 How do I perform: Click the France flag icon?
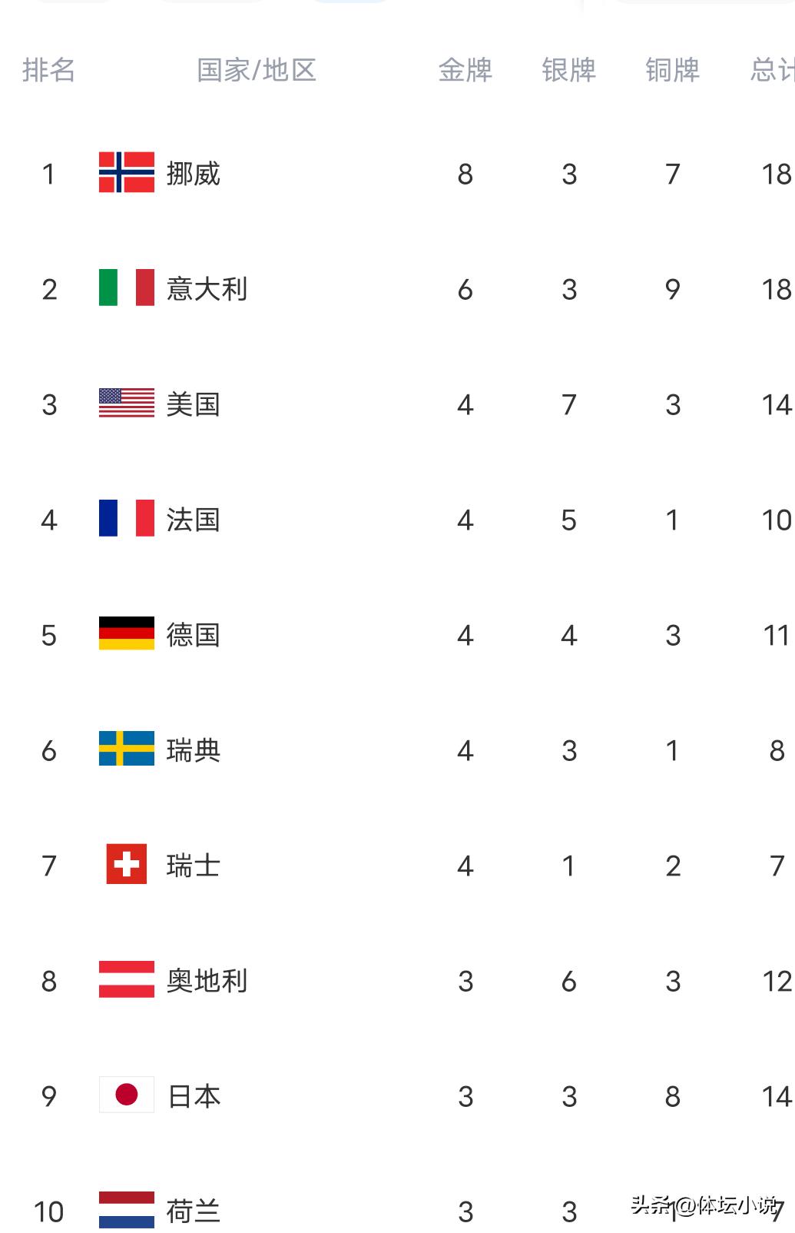pyautogui.click(x=127, y=518)
